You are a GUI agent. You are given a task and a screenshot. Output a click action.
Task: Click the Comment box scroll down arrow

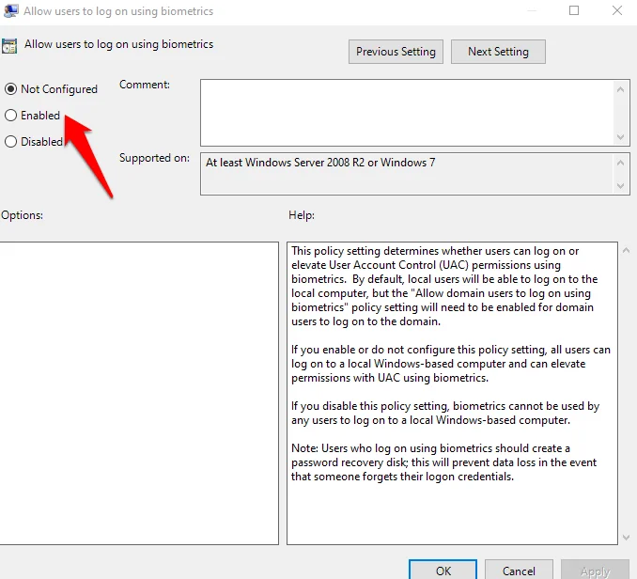(620, 137)
